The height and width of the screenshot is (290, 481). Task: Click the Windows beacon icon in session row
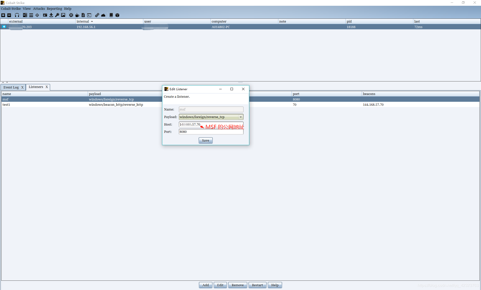[4, 27]
